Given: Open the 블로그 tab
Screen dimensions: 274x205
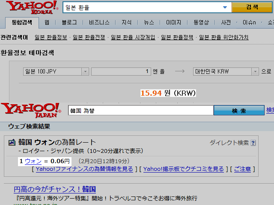Looking at the screenshot, I should pyautogui.click(x=69, y=22).
